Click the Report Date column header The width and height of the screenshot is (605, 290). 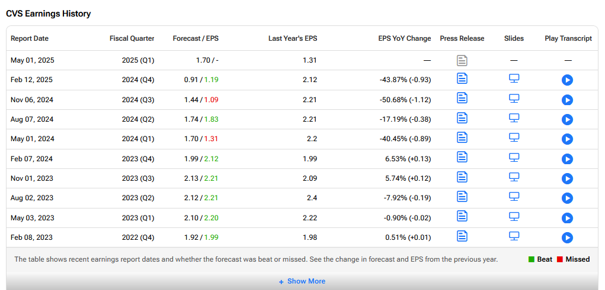[30, 38]
